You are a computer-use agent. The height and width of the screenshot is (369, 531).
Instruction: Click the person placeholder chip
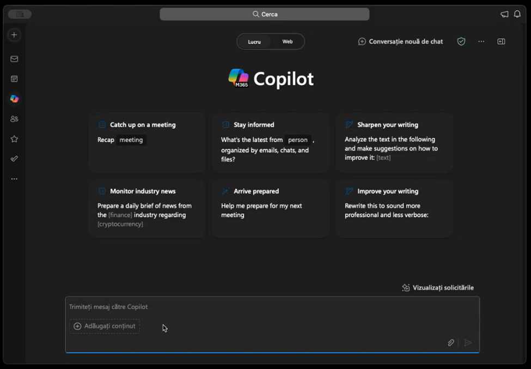coord(298,140)
